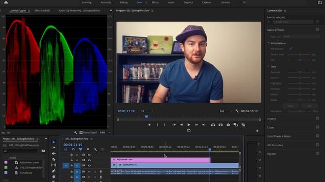
Task: Open Lumetri Scopes settings wrench
Action: pyautogui.click(x=75, y=132)
